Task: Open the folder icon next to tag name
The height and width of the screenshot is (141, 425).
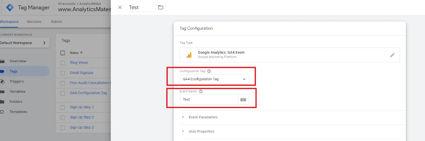Action: pyautogui.click(x=161, y=7)
